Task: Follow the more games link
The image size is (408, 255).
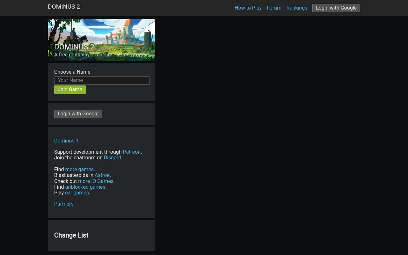Action: [x=79, y=169]
